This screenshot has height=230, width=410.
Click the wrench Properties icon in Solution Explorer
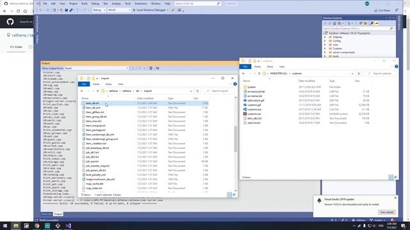point(372,24)
